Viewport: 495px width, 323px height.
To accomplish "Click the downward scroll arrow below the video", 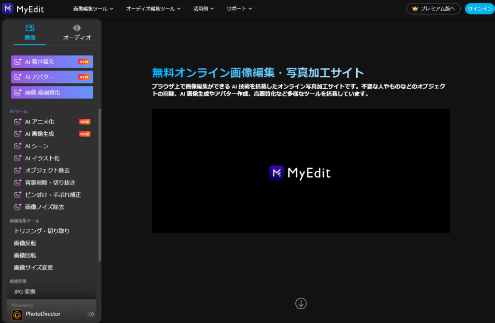I will click(301, 303).
